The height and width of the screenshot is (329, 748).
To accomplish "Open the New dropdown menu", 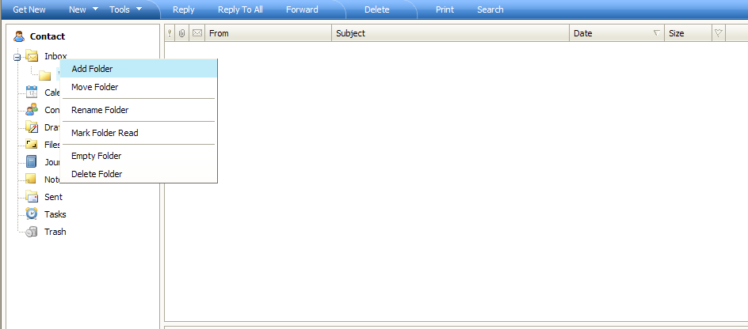I will click(83, 9).
